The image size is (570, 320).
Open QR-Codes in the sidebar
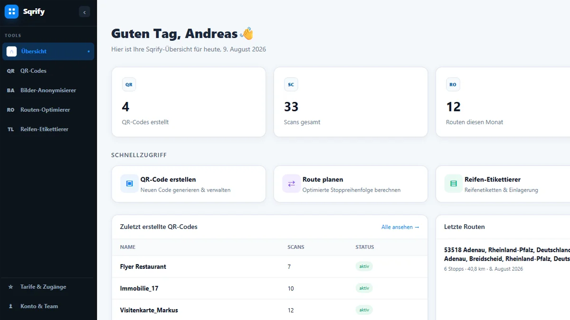48,71
